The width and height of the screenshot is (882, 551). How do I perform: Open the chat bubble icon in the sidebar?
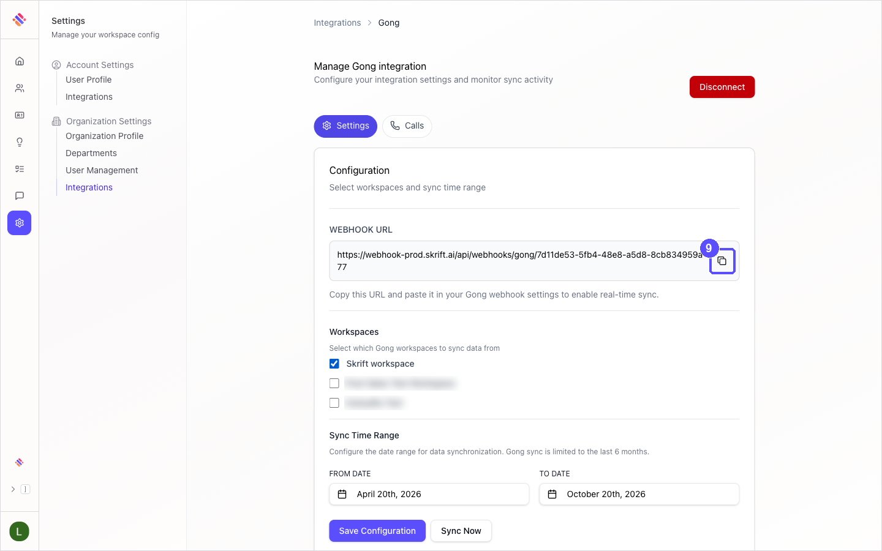click(20, 196)
